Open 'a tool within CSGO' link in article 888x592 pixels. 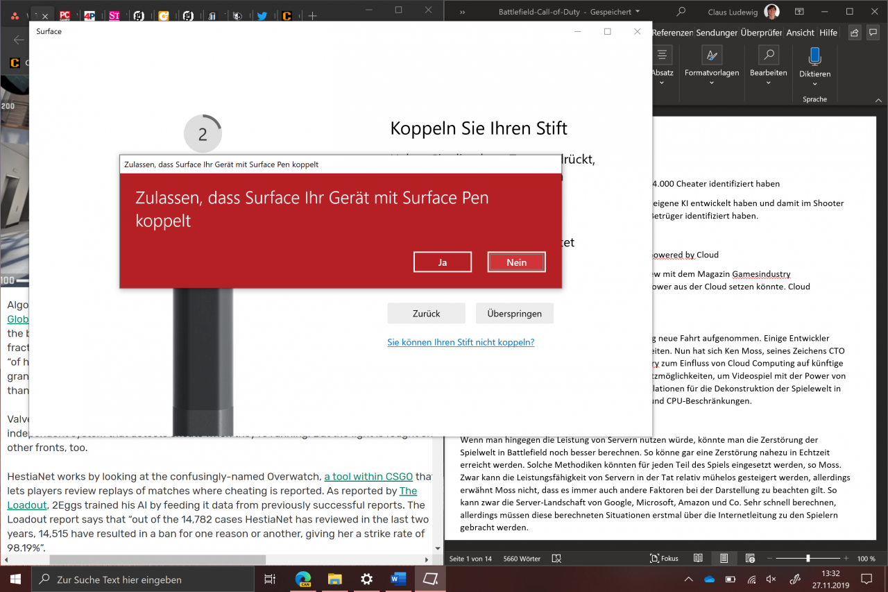pos(368,476)
